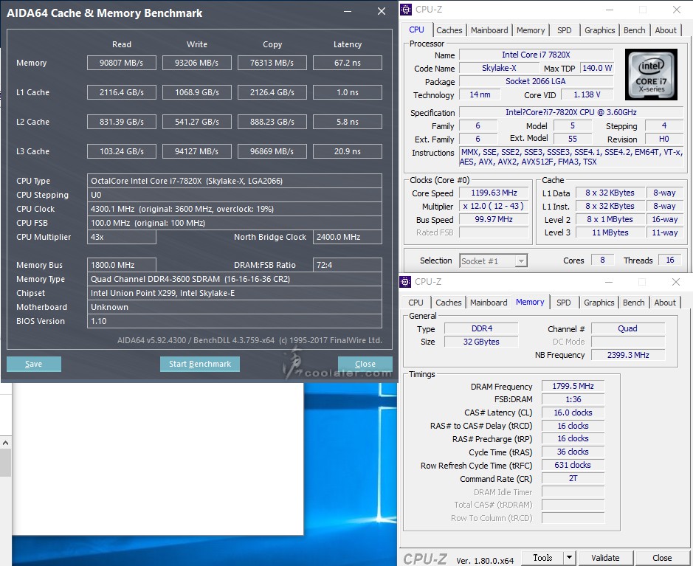Image resolution: width=693 pixels, height=566 pixels.
Task: Select Graphics tab in lower CPU-Z window
Action: (599, 303)
